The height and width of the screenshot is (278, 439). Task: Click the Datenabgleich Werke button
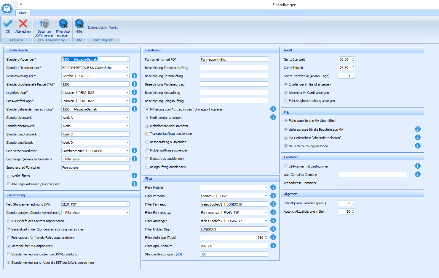tap(103, 28)
